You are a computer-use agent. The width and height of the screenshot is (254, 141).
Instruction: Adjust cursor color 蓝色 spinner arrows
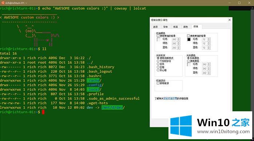209,73
